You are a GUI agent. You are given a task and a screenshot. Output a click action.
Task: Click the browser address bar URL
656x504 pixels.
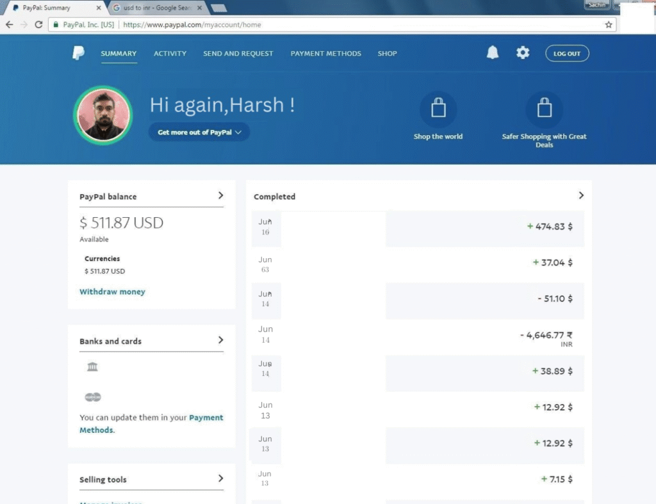tap(192, 24)
